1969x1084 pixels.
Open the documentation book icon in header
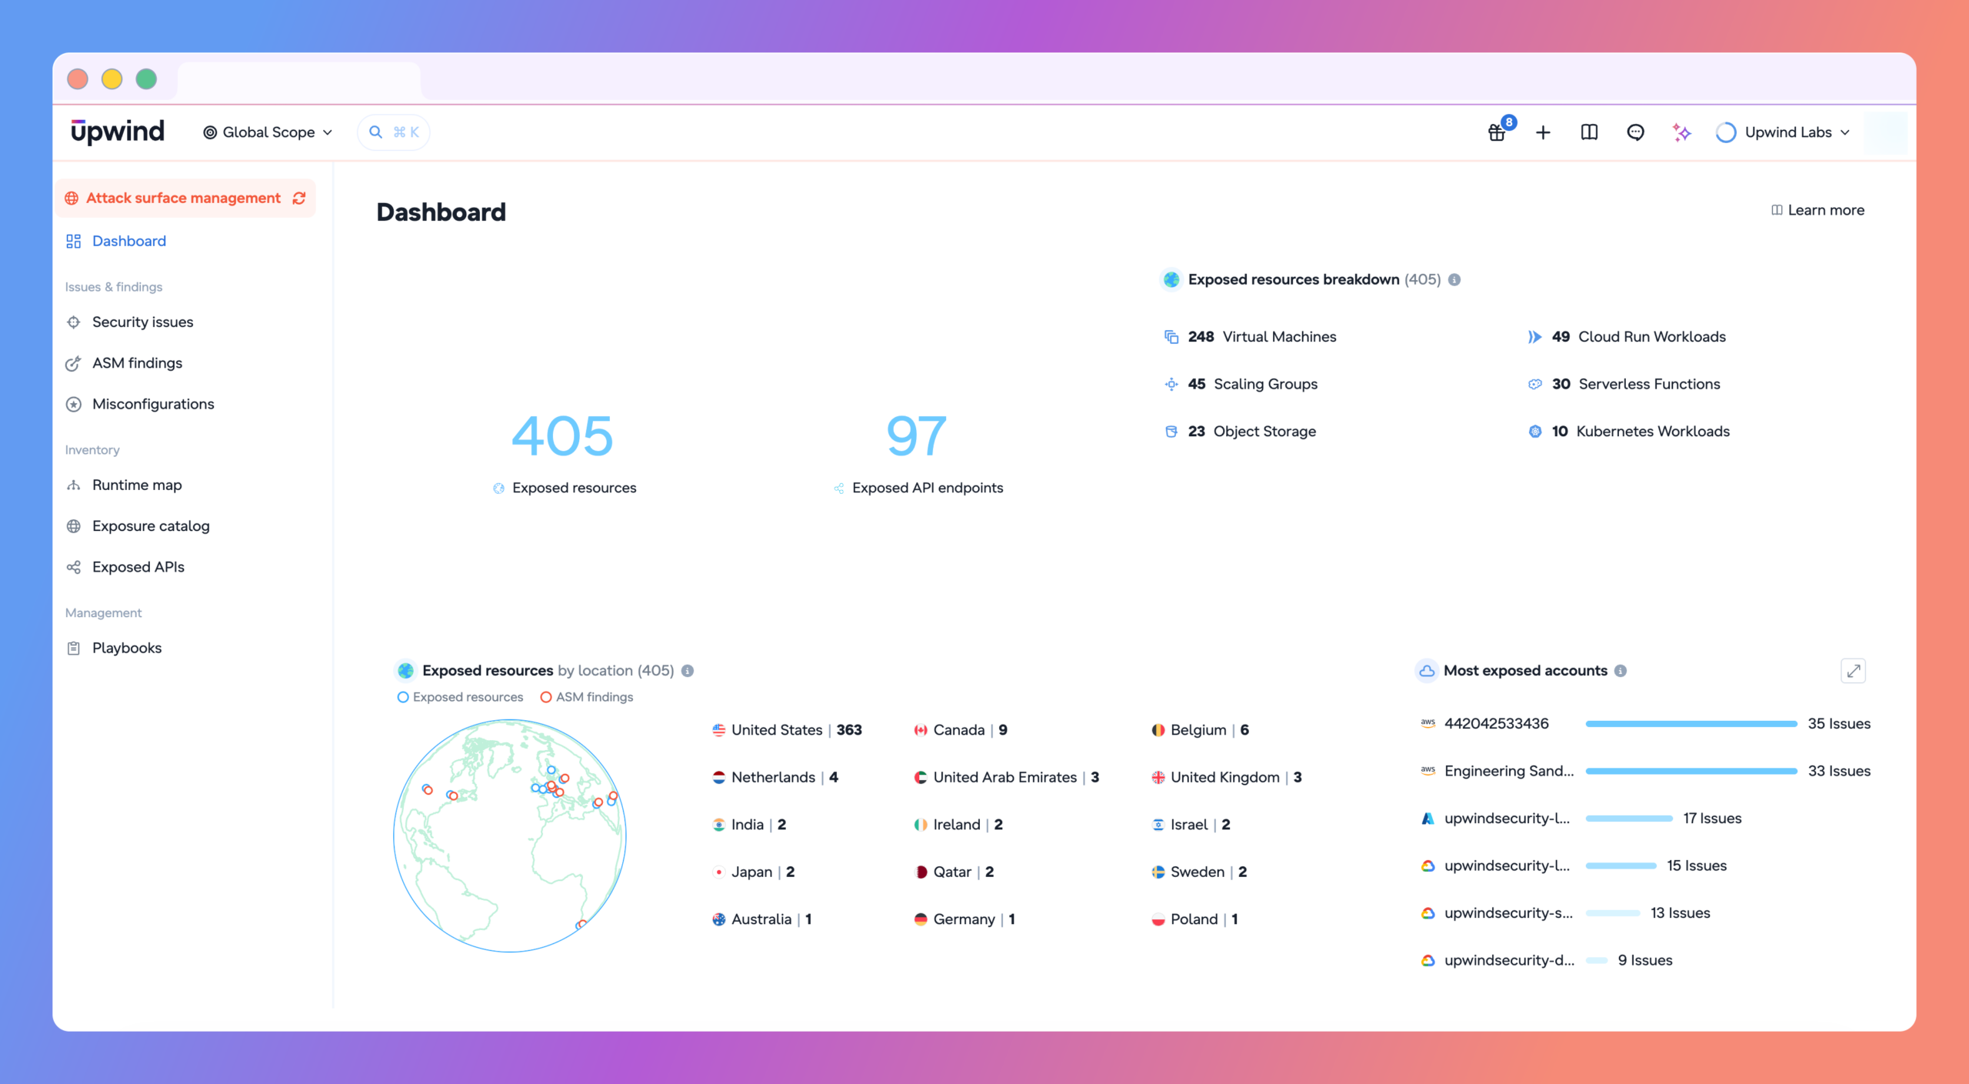pos(1589,132)
